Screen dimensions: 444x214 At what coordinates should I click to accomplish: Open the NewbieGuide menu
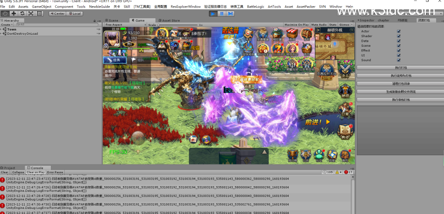click(x=99, y=6)
